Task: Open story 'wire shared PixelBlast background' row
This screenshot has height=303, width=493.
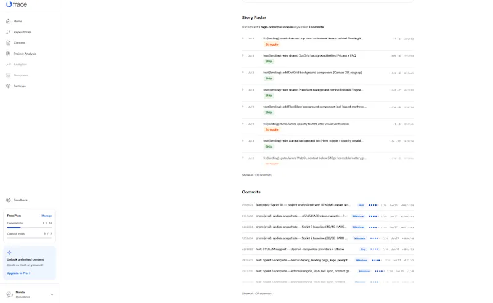Action: (328, 93)
